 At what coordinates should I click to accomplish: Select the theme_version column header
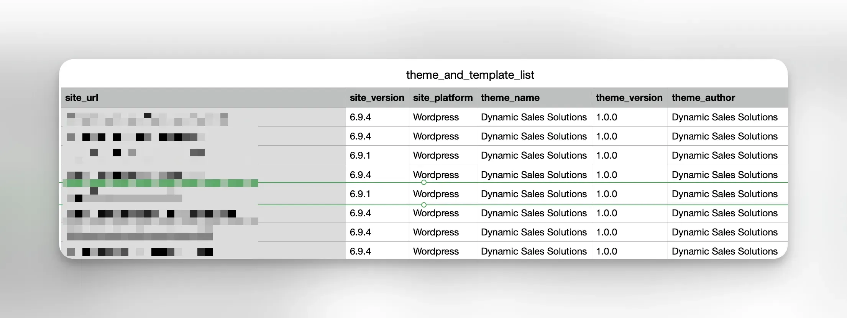click(x=630, y=97)
